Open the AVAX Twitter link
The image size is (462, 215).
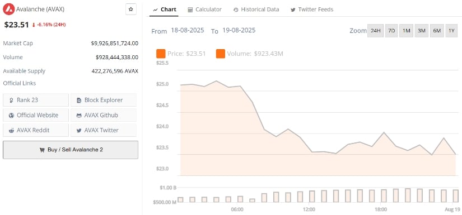tap(104, 130)
